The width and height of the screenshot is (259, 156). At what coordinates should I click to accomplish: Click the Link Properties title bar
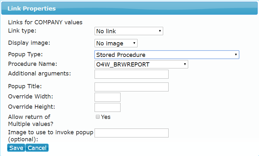(x=129, y=8)
